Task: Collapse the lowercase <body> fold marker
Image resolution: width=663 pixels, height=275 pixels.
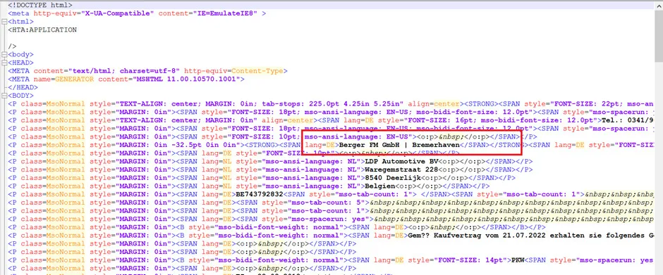Action: (4, 54)
